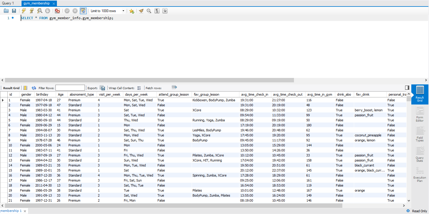The height and width of the screenshot is (214, 429).
Task: Click the Age column header
Action: pyautogui.click(x=62, y=94)
